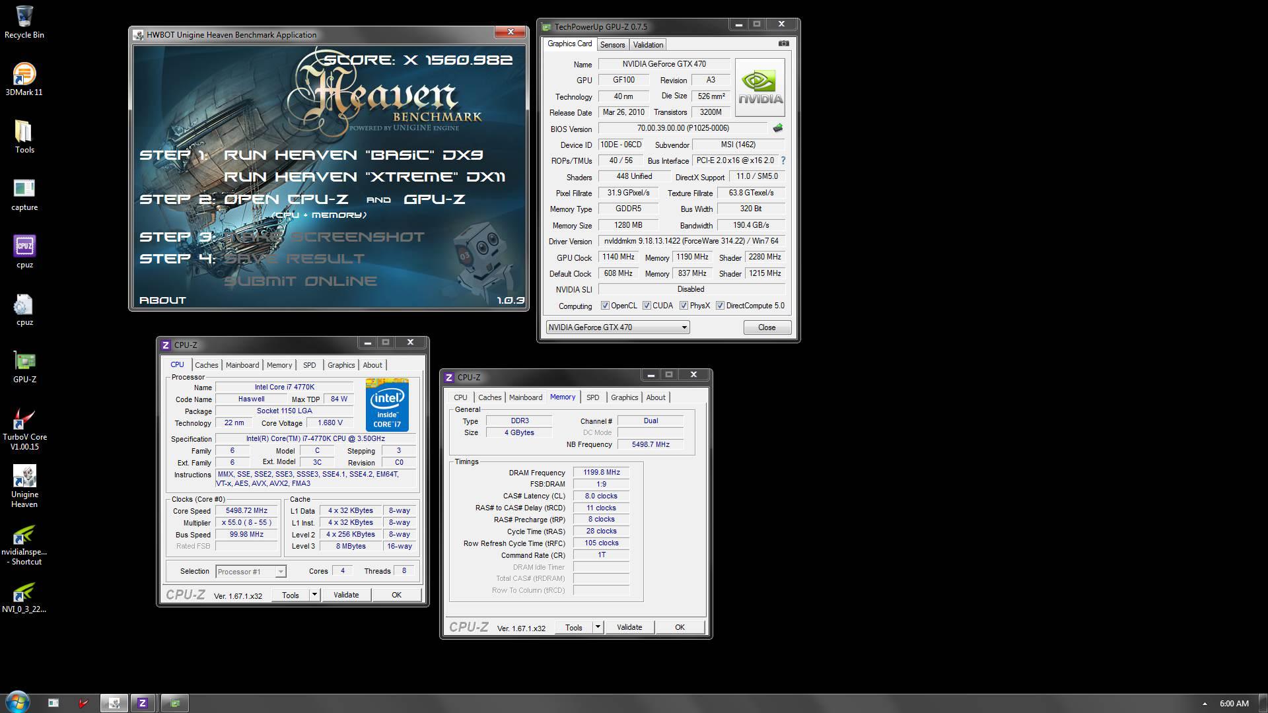The height and width of the screenshot is (713, 1268).
Task: Open the Windows Start button
Action: pos(17,702)
